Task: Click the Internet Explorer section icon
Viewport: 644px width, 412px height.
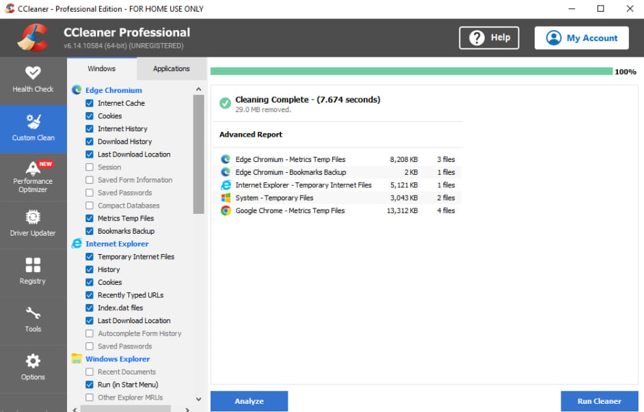Action: 77,243
